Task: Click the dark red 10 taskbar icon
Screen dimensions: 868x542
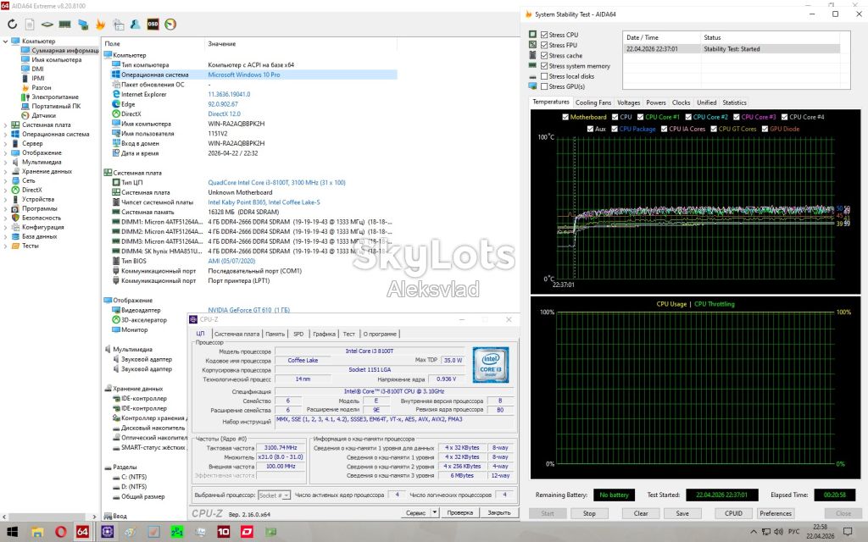Action: [x=224, y=532]
